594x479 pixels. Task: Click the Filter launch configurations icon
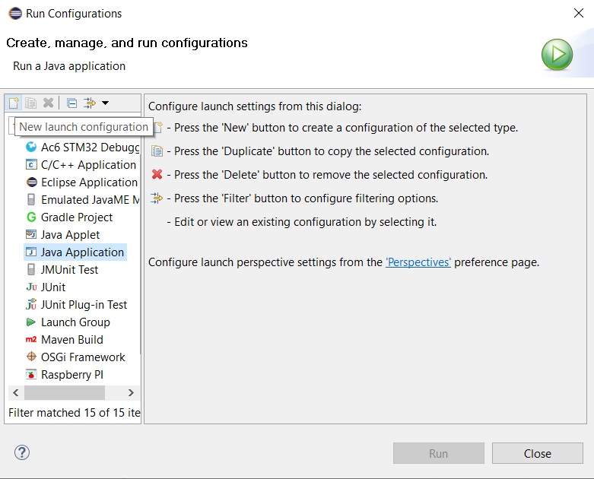91,103
